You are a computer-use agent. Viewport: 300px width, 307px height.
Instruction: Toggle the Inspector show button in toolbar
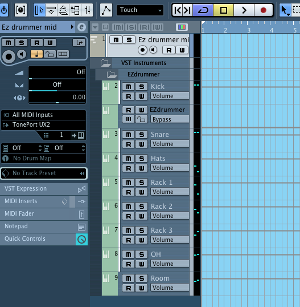point(39,10)
